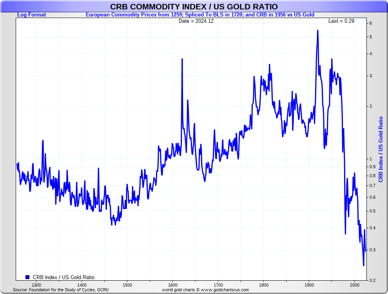
Task: Click the y-axis label 6
Action: (x=371, y=23)
